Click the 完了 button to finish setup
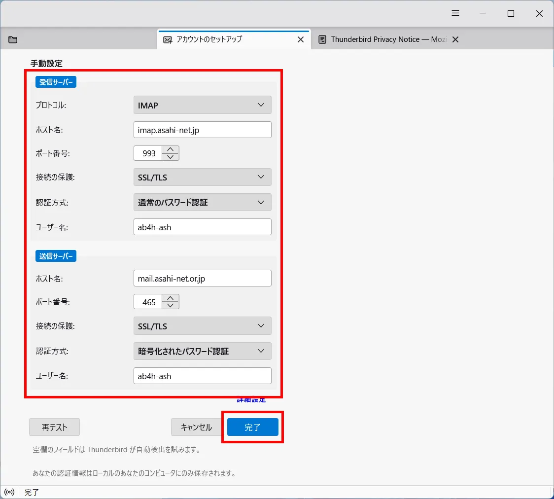Image resolution: width=554 pixels, height=499 pixels. pos(252,427)
